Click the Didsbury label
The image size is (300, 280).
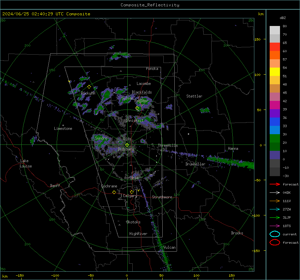coord(126,149)
